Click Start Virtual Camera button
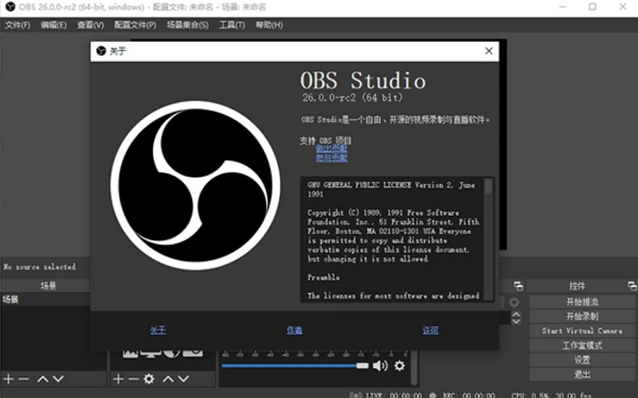The height and width of the screenshot is (398, 638). pos(581,331)
